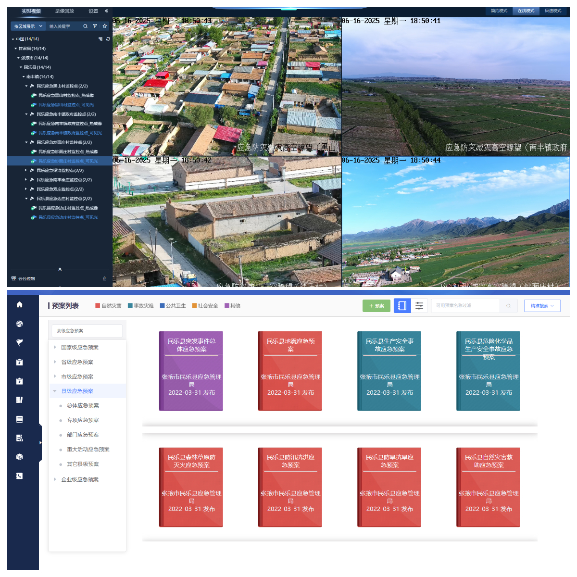The width and height of the screenshot is (577, 577).
Task: Click the magnifier icon in the plan filter box
Action: coord(508,306)
